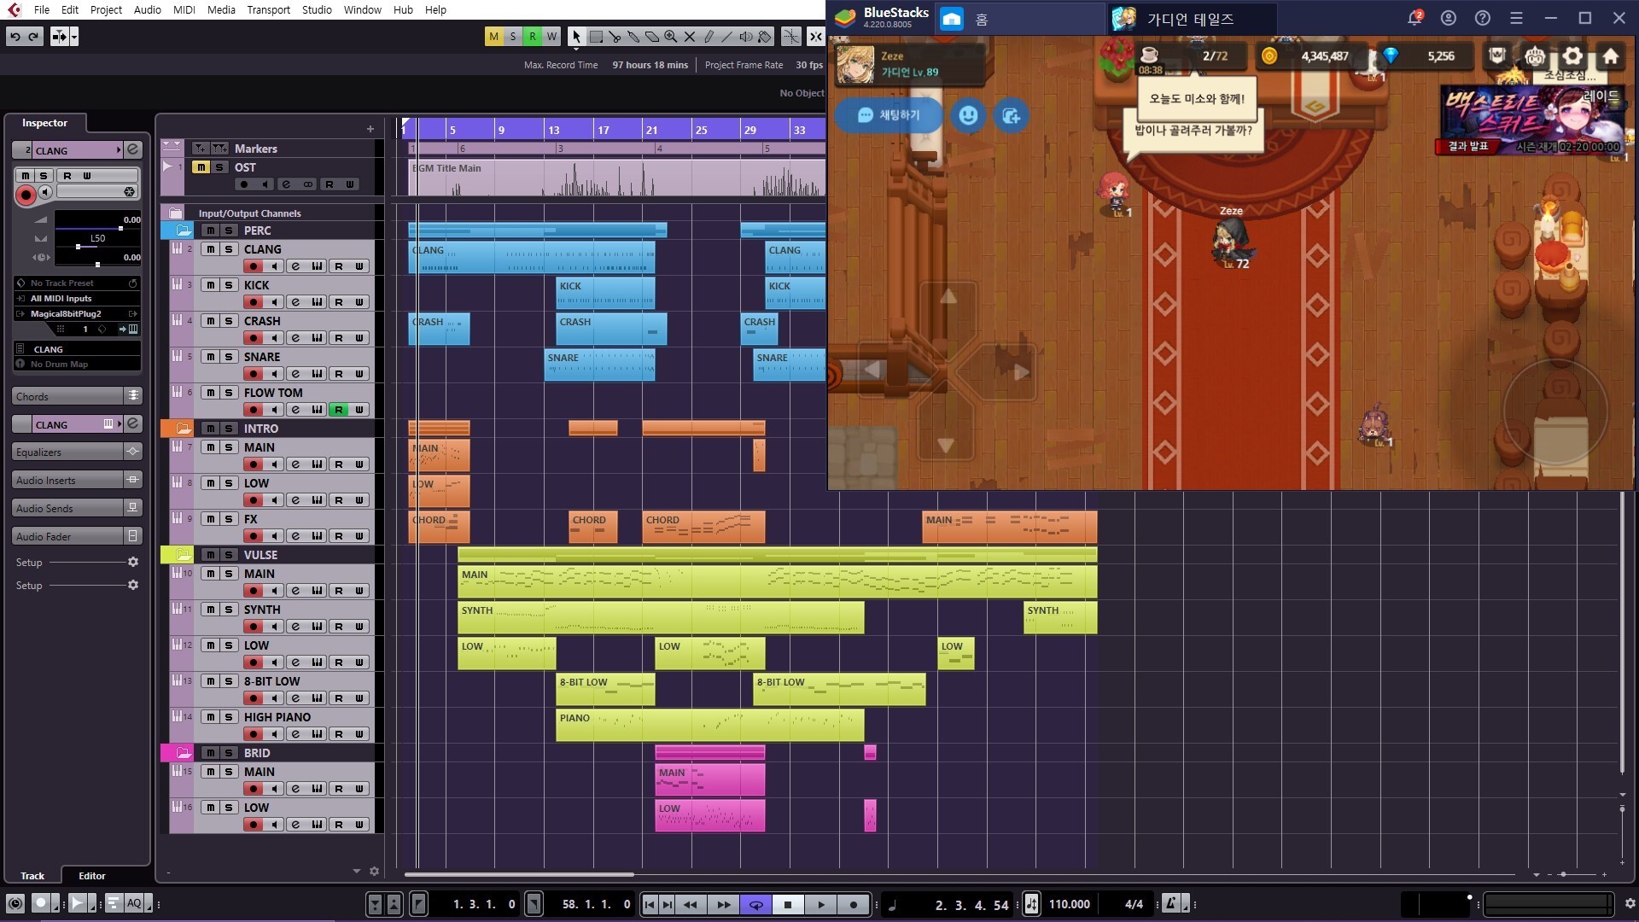The image size is (1639, 922).
Task: Select the Erase tool
Action: point(652,37)
